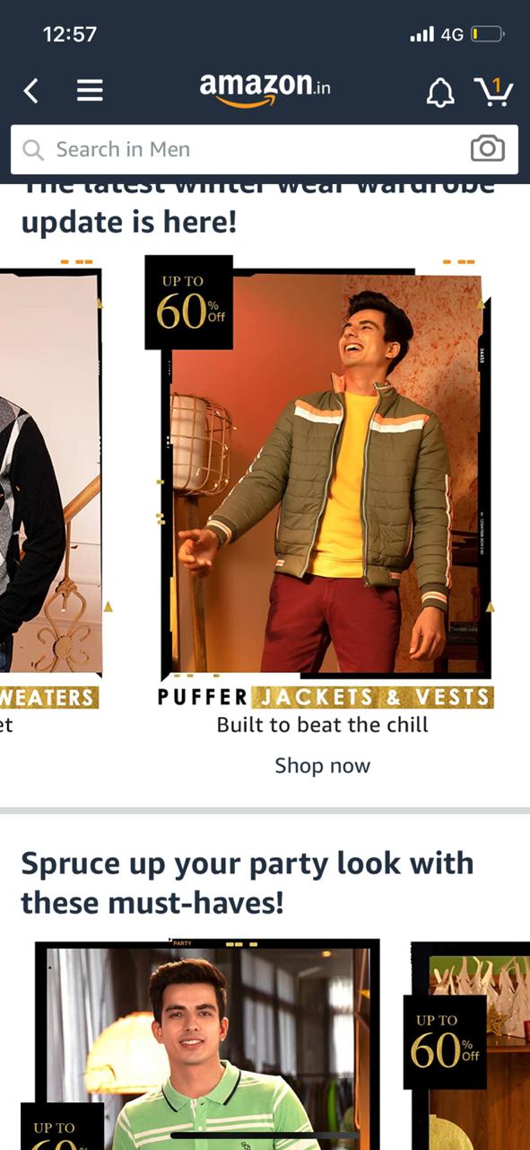Tap the Shop now link
Screen dimensions: 530x1150
coord(322,765)
